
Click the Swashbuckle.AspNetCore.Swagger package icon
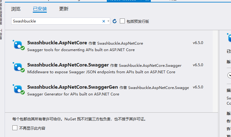pyautogui.click(x=19, y=67)
